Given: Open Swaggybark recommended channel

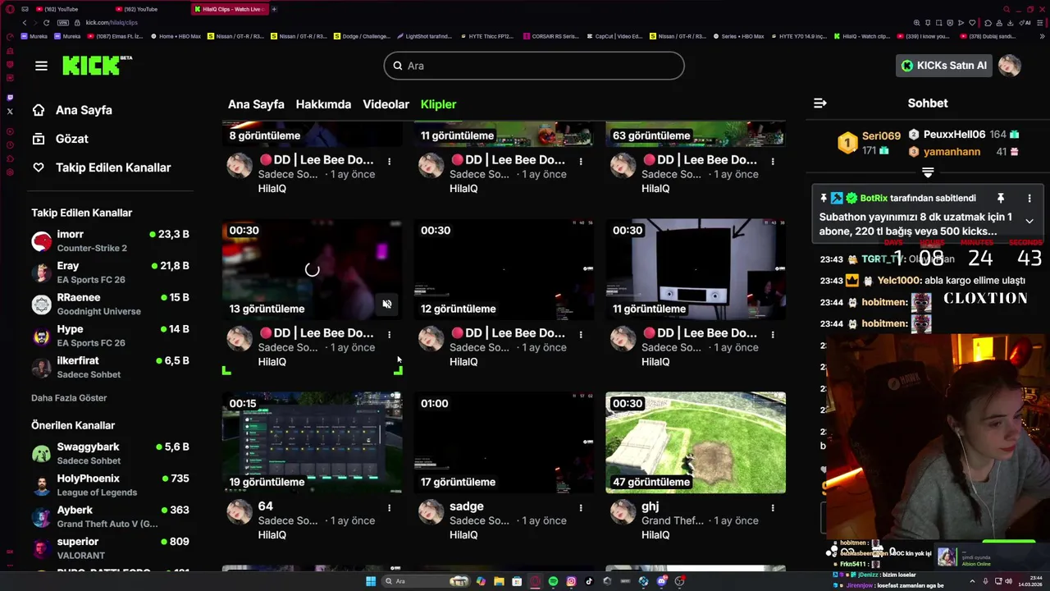Looking at the screenshot, I should click(110, 453).
